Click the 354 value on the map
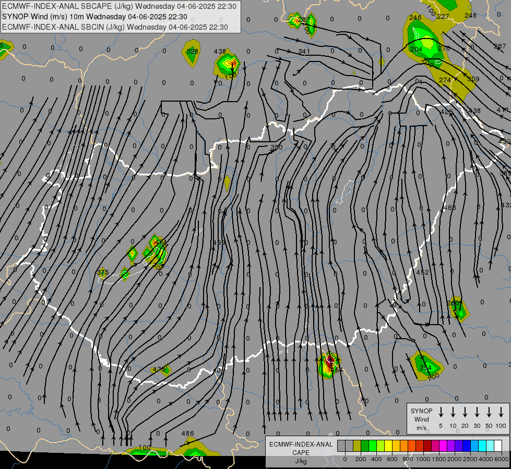 425,368
